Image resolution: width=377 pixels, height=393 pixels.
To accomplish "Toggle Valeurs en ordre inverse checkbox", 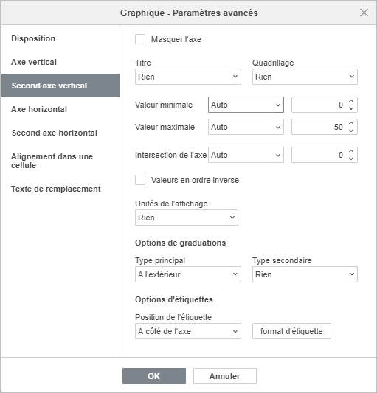I will tap(140, 180).
